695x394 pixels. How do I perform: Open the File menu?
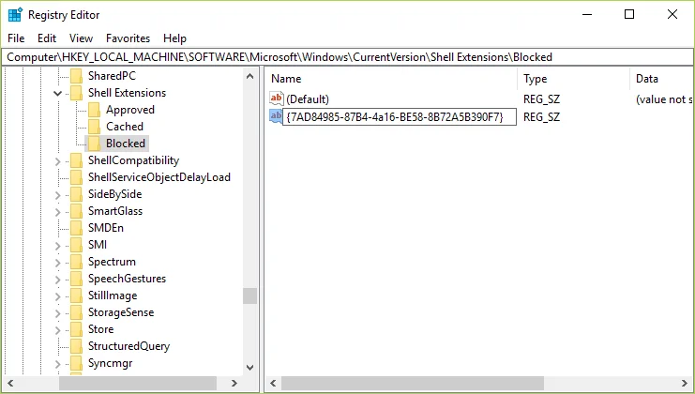[16, 38]
